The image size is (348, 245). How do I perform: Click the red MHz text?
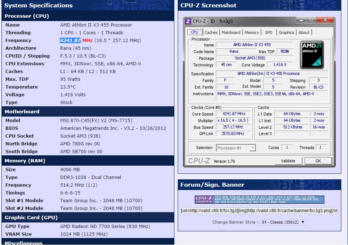coord(87,41)
